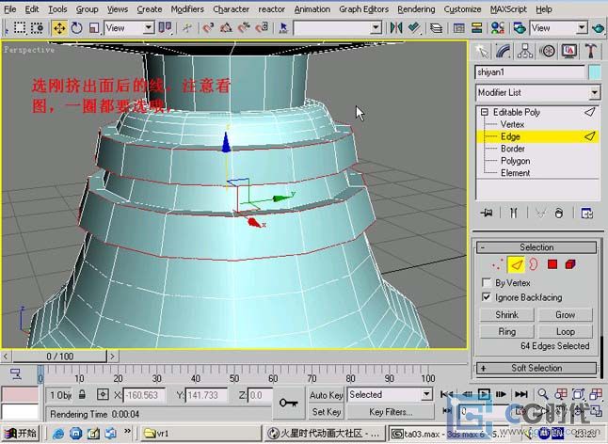Viewport: 608px width, 444px height.
Task: Activate Select and Scale tool
Action: [x=94, y=28]
